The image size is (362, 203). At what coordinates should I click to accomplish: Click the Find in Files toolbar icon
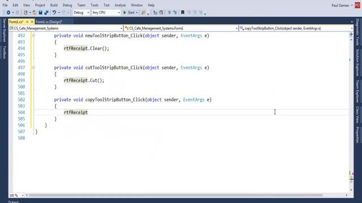(x=143, y=12)
